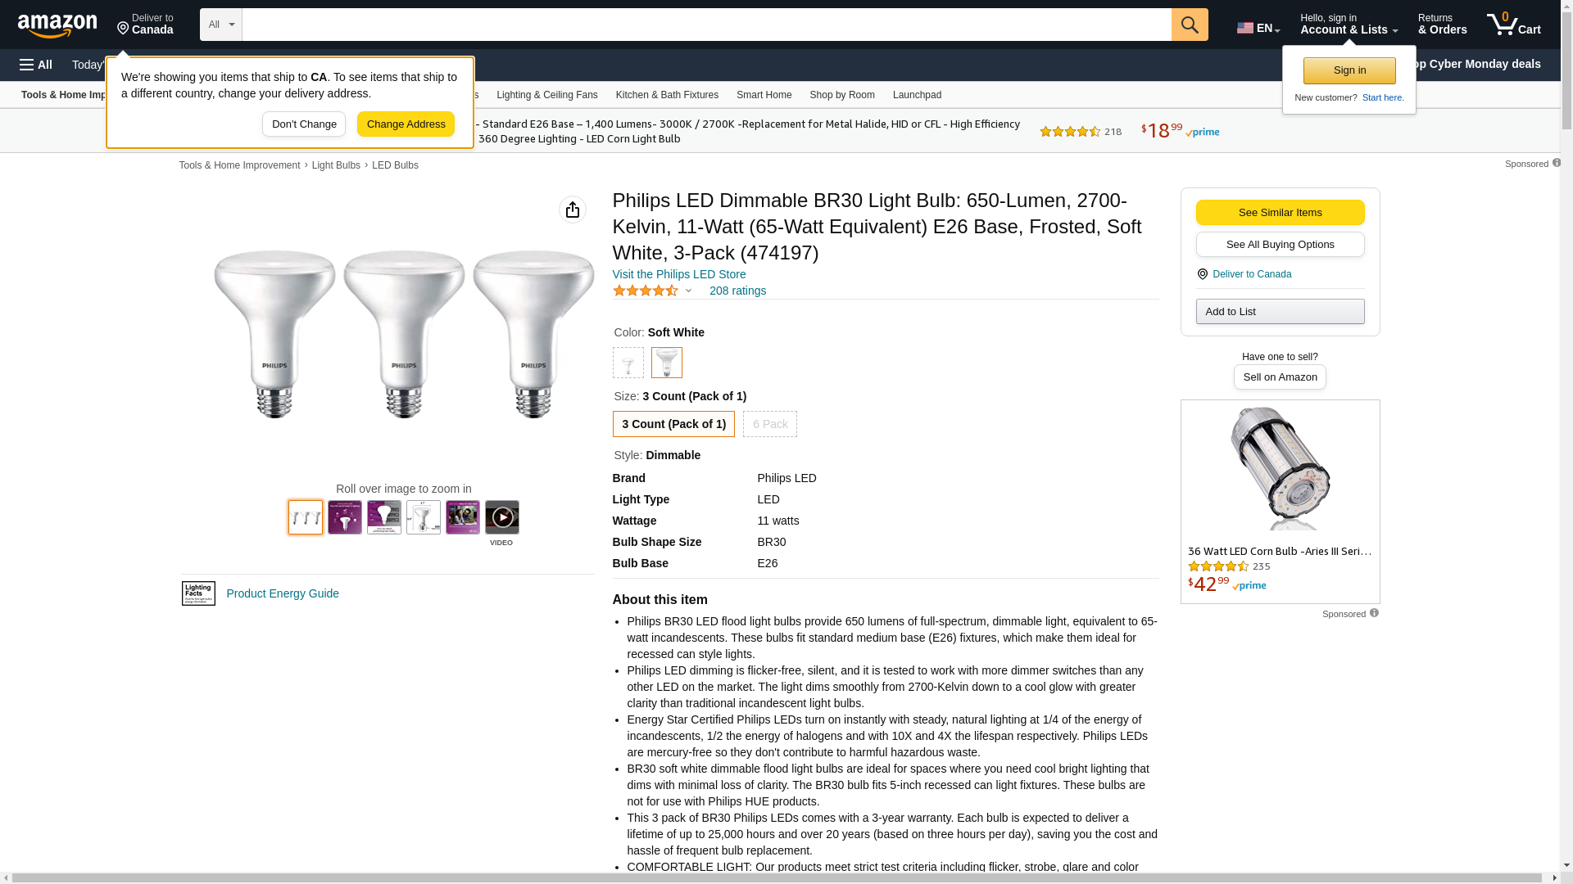Open the 208 ratings link

pyautogui.click(x=737, y=291)
